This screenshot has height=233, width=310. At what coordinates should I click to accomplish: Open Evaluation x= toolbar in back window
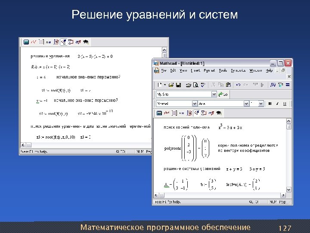point(48,42)
